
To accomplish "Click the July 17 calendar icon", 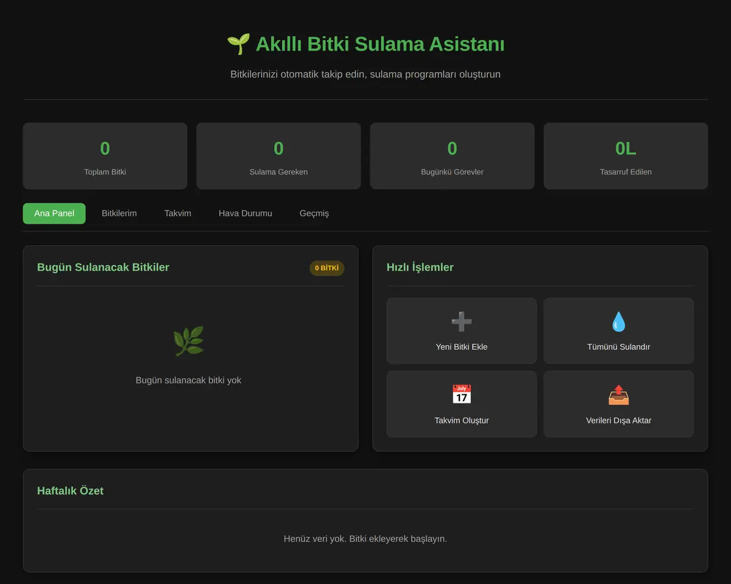I will (462, 395).
